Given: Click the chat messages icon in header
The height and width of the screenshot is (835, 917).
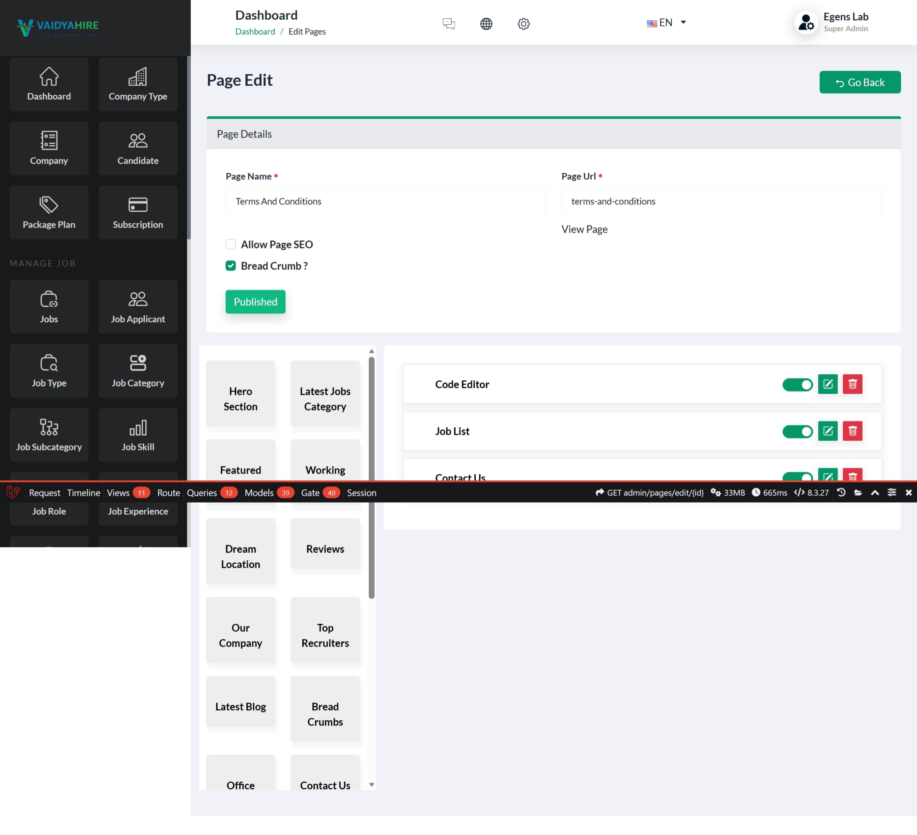Looking at the screenshot, I should (448, 23).
